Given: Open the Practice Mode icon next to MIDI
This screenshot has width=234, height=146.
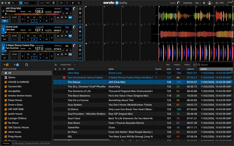Looking at the screenshot, I should (x=54, y=3).
